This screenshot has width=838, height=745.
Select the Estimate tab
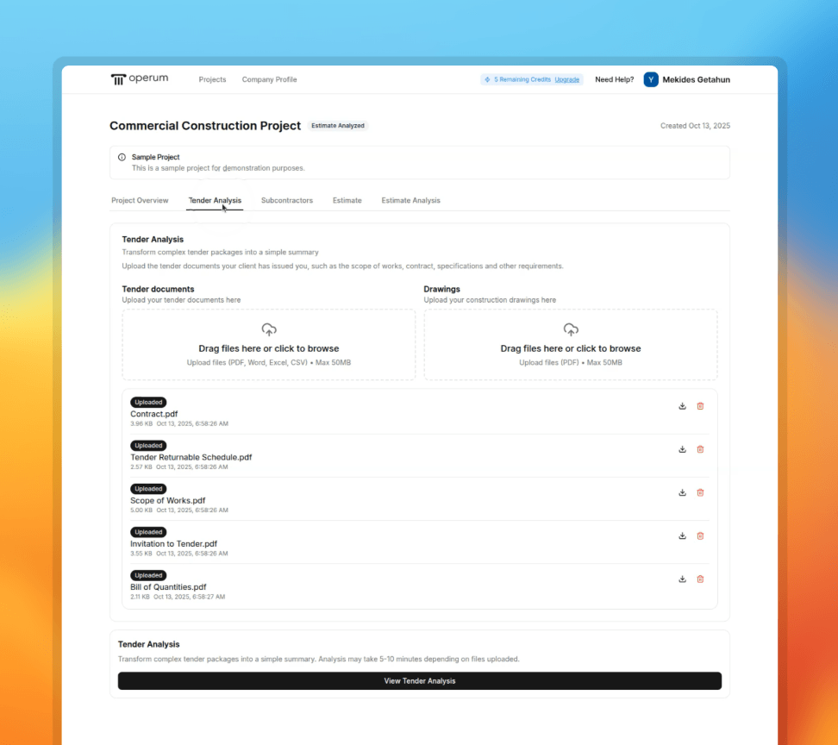[x=347, y=200]
